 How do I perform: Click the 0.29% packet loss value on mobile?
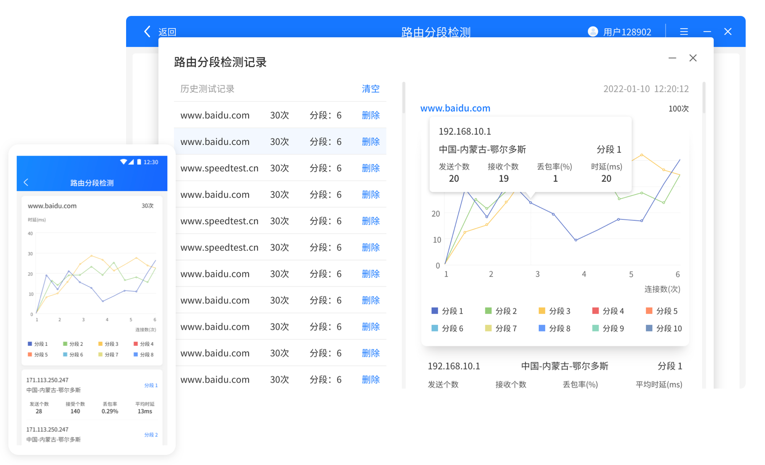tap(110, 411)
